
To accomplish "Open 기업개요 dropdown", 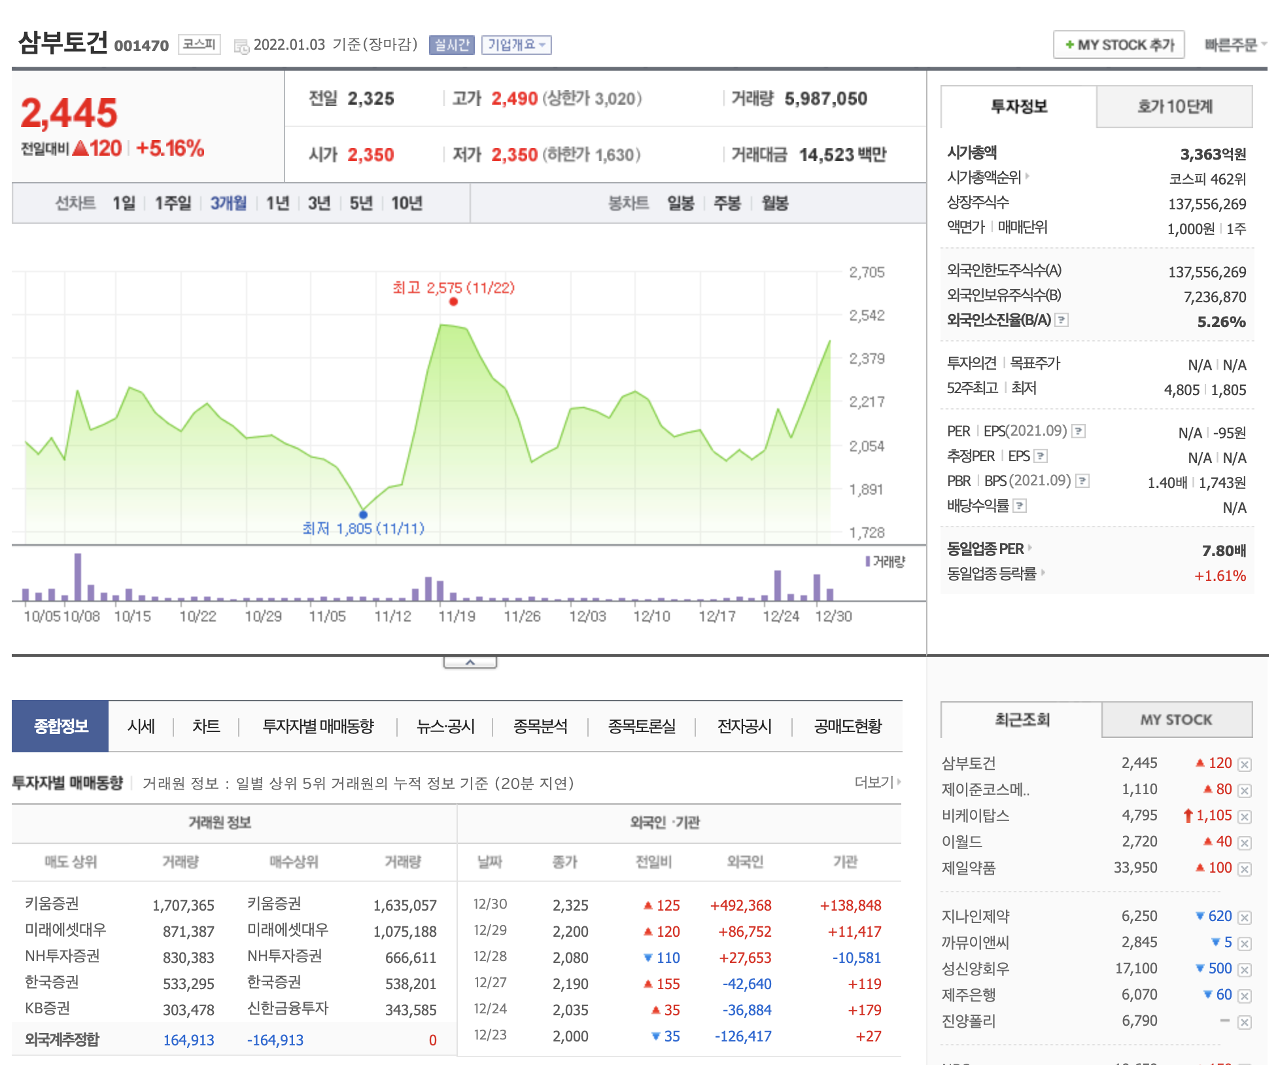I will pos(516,45).
